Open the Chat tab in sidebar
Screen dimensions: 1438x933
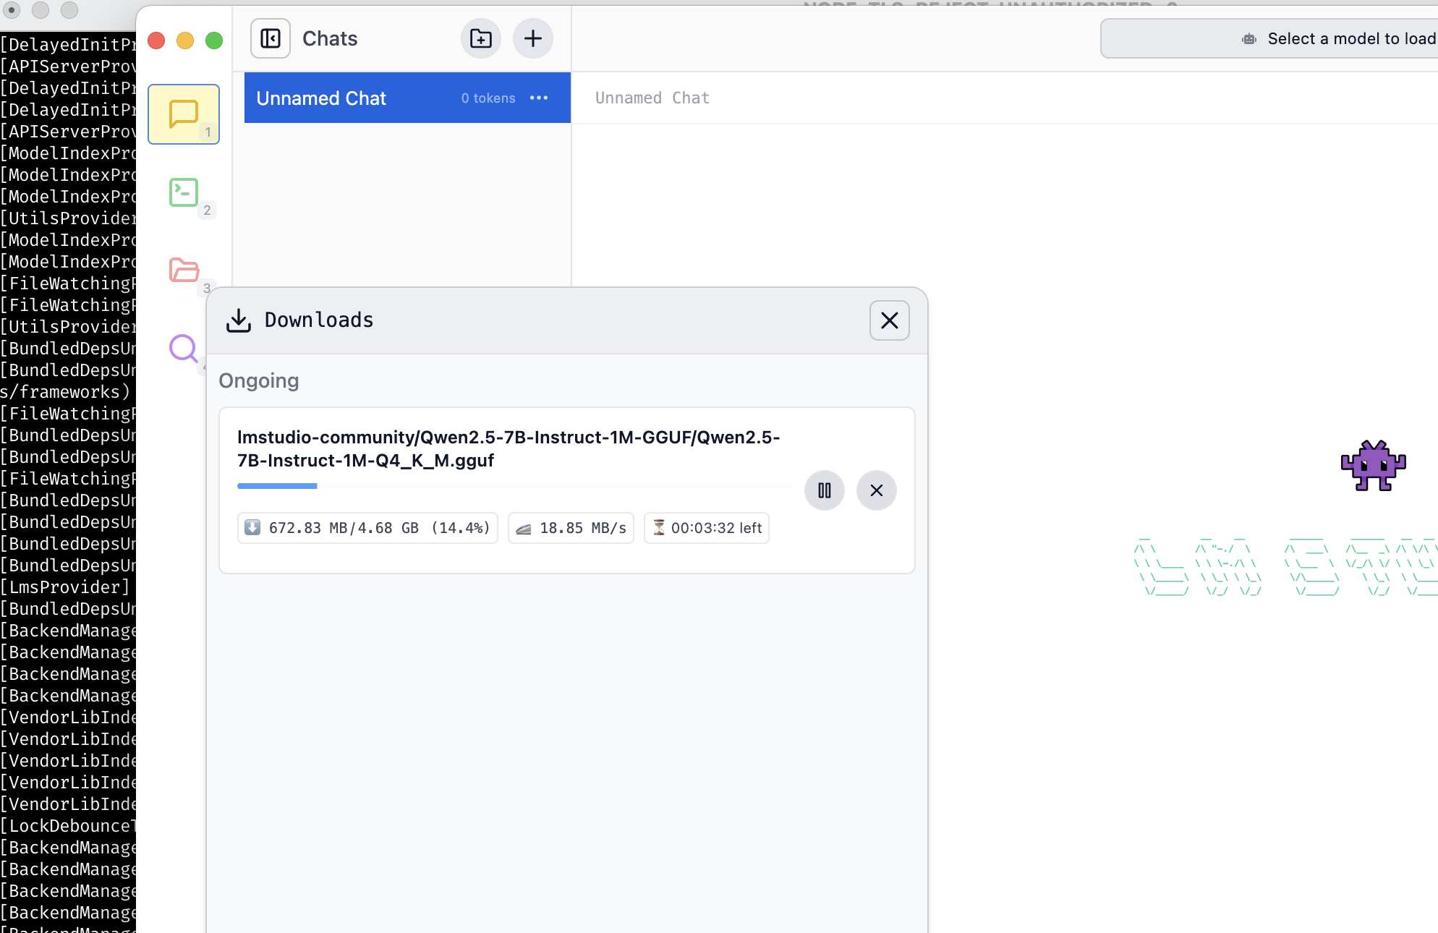pos(183,114)
